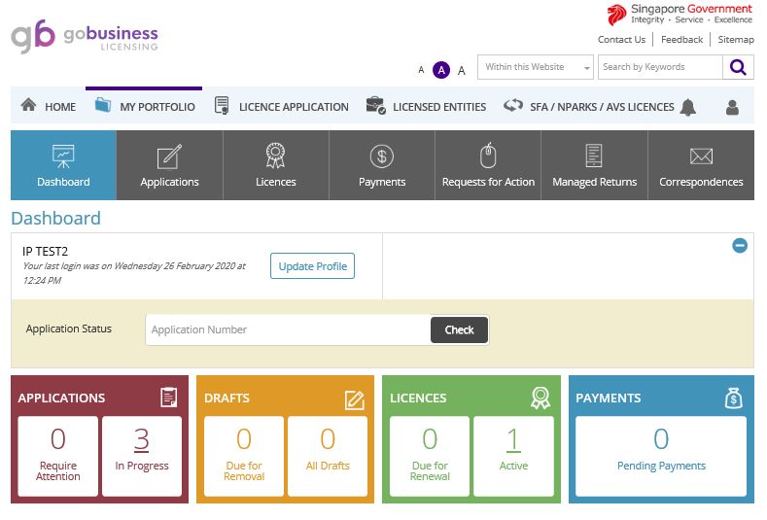Open the Payments dollar icon tile
Image resolution: width=767 pixels, height=520 pixels.
381,165
